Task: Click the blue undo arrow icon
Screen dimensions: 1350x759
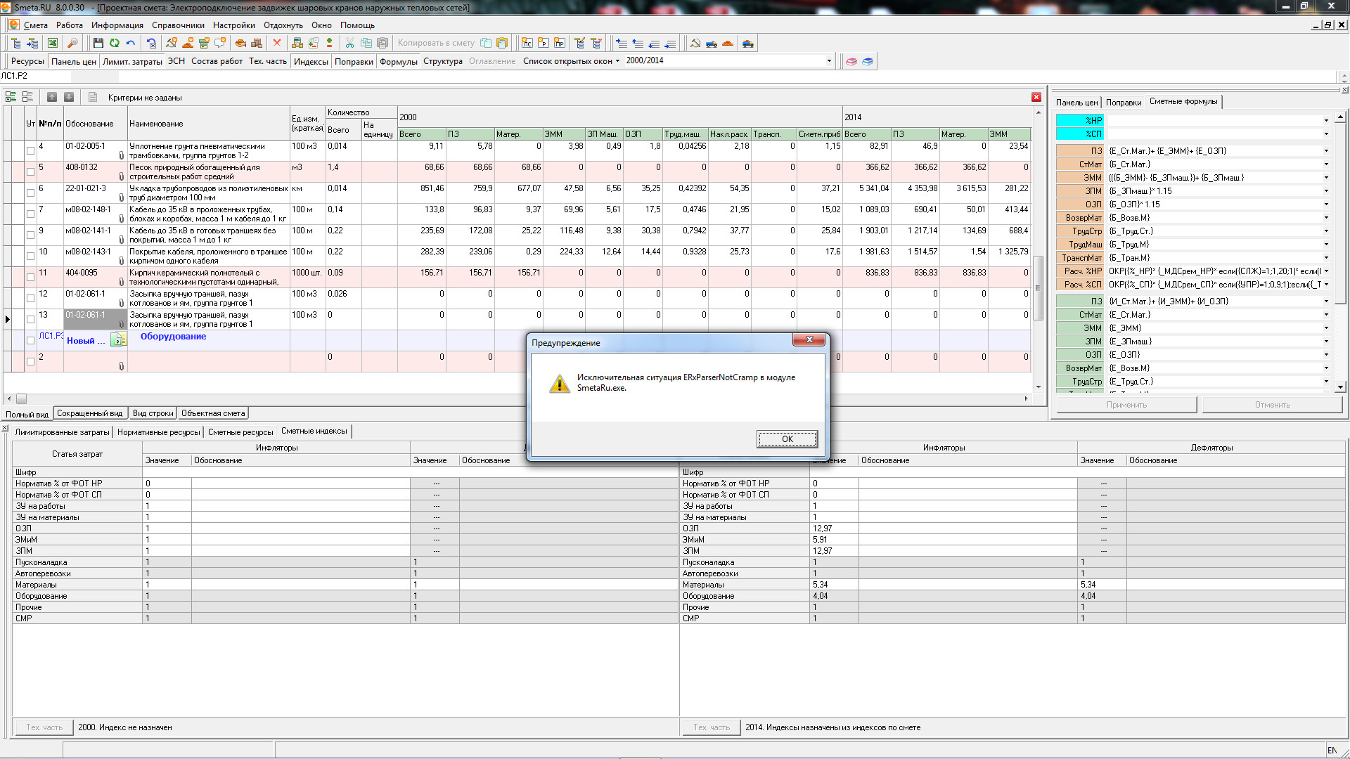Action: coord(131,44)
